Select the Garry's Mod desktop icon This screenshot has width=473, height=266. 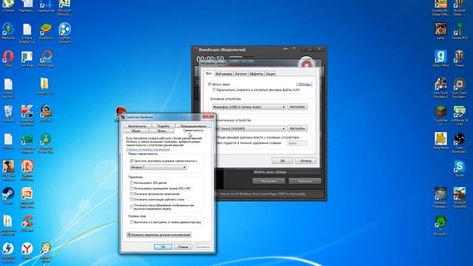pyautogui.click(x=440, y=58)
